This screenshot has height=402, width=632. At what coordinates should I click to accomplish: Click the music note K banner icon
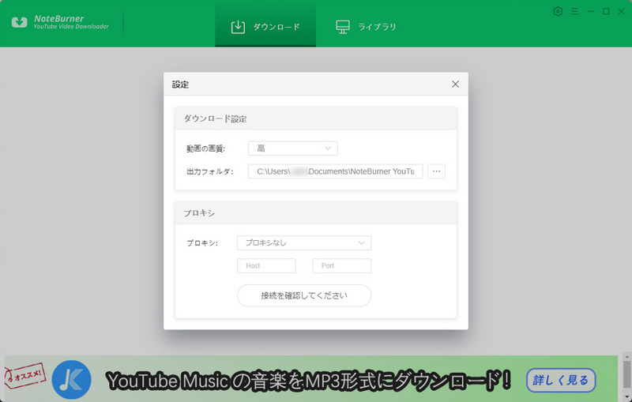pos(71,379)
